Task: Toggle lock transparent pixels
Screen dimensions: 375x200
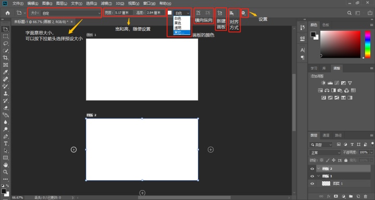Action: click(x=321, y=160)
